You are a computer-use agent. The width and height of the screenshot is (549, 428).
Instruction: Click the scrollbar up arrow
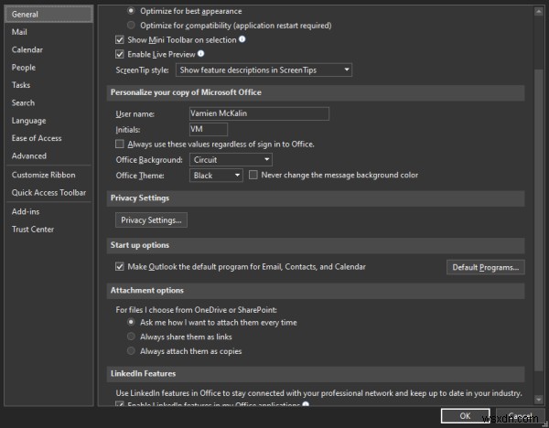point(539,12)
